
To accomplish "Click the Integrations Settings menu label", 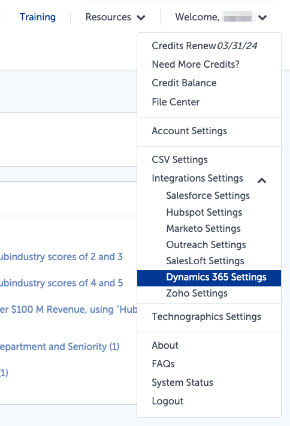I will click(x=197, y=178).
